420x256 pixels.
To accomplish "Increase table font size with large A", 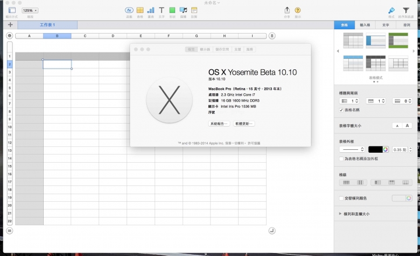I will tap(407, 126).
